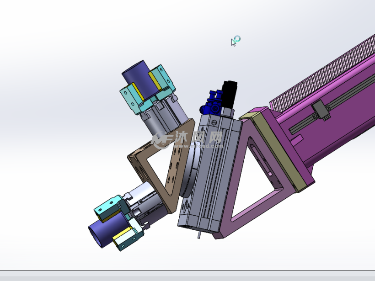Select the yellow pad on the lower gripper
The image size is (375, 281).
[123, 237]
